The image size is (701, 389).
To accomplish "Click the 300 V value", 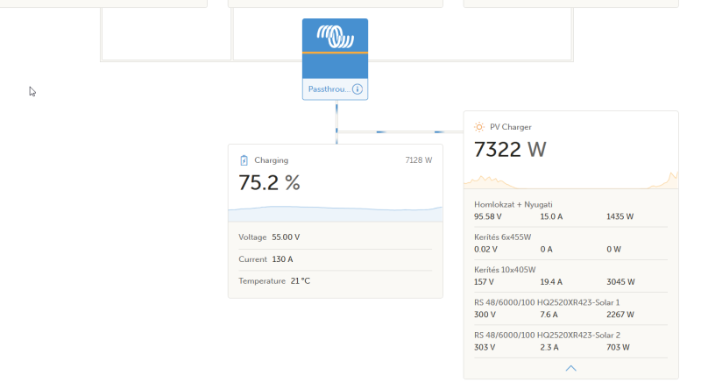I will (x=485, y=315).
